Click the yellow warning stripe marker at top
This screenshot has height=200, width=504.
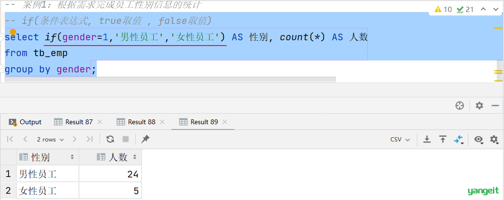(498, 28)
